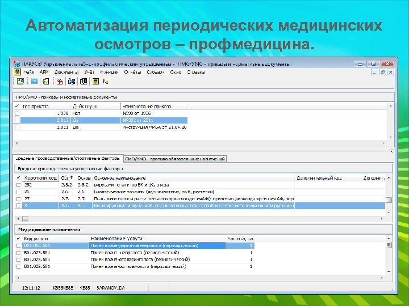Click the factors table horizontal scrollbar thumb
Image resolution: width=409 pixels, height=306 pixels.
tap(26, 219)
